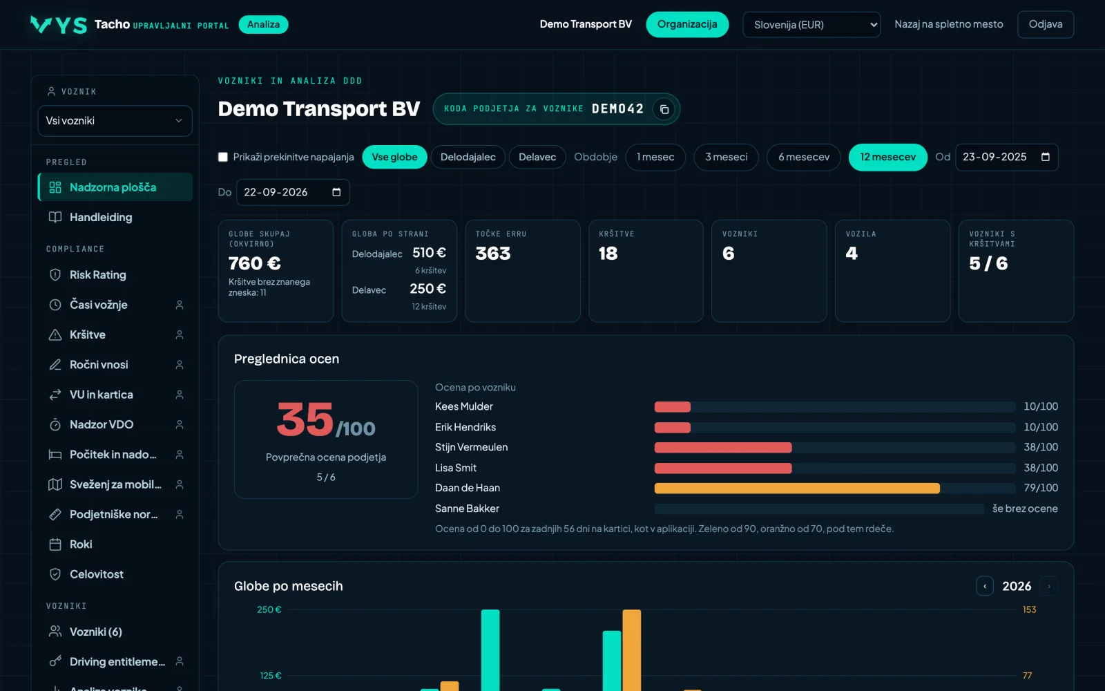Screen dimensions: 1105x691
Task: Select the Vse globe filter
Action: (394, 157)
